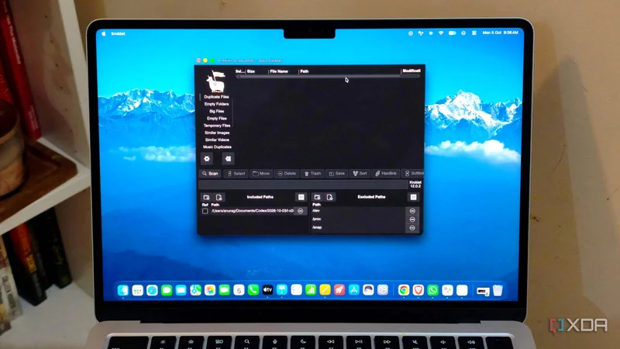
Task: Open Photos app in the Dock
Action: click(x=210, y=290)
